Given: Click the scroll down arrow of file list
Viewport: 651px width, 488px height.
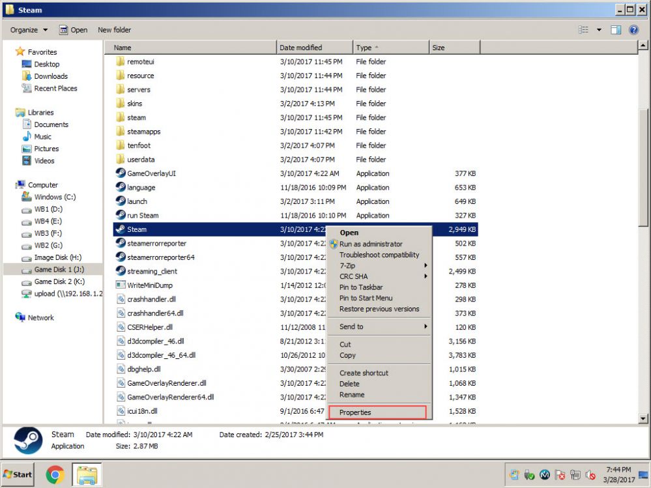Looking at the screenshot, I should pyautogui.click(x=643, y=418).
